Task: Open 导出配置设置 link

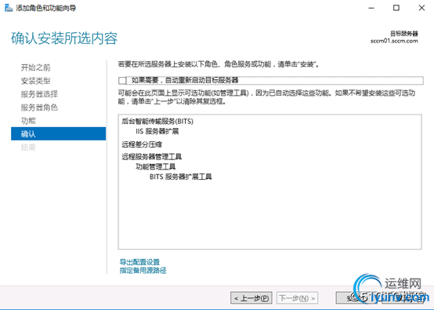Action: tap(139, 262)
